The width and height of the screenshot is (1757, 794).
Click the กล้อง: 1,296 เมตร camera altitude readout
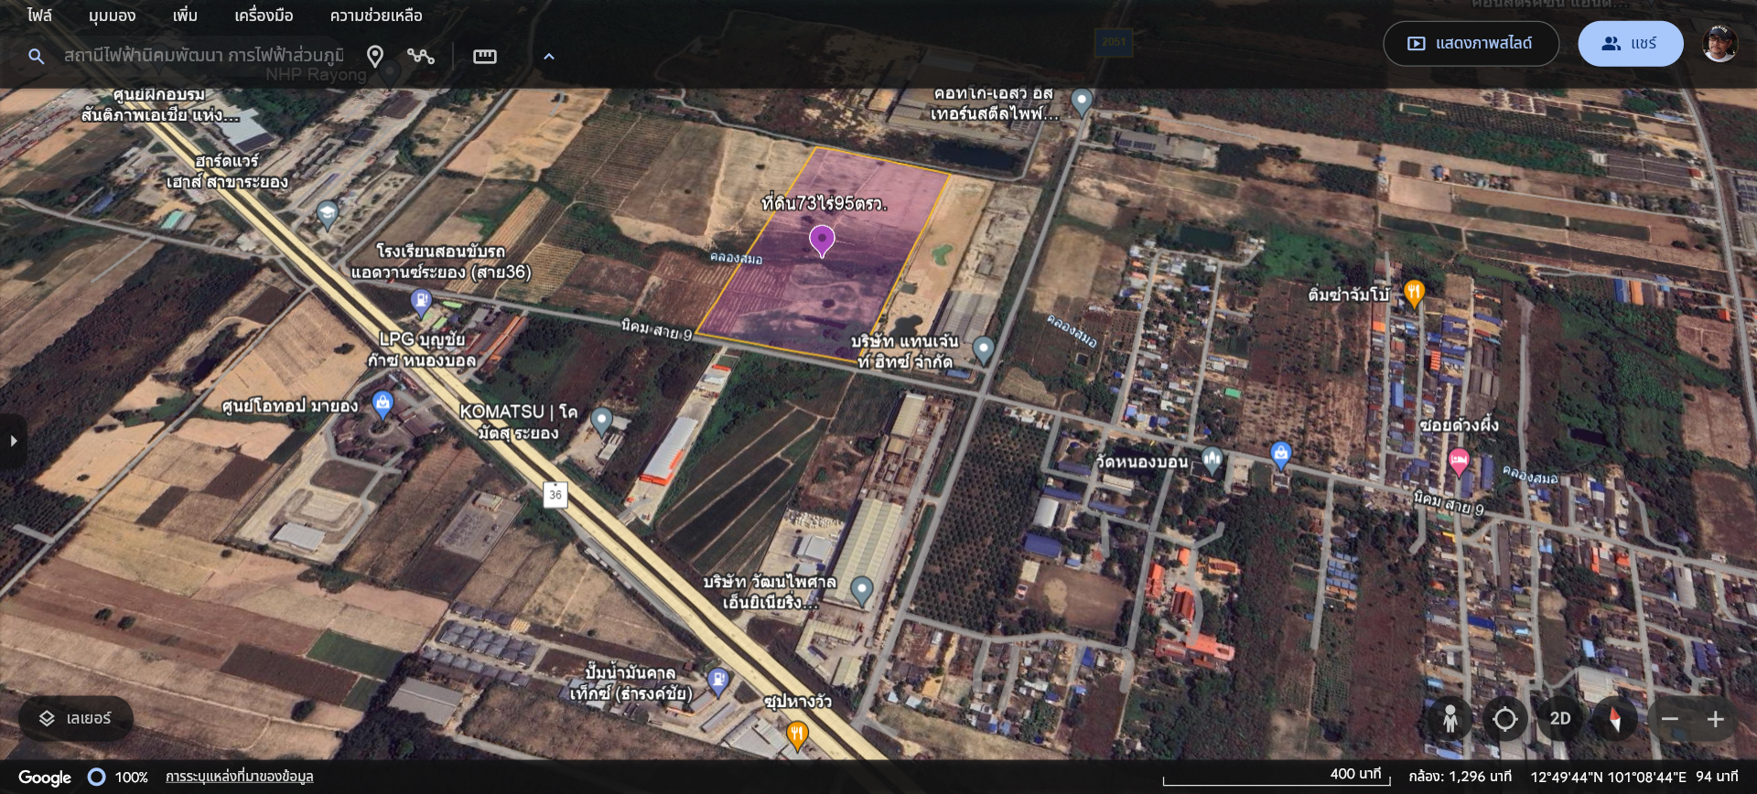(1461, 777)
